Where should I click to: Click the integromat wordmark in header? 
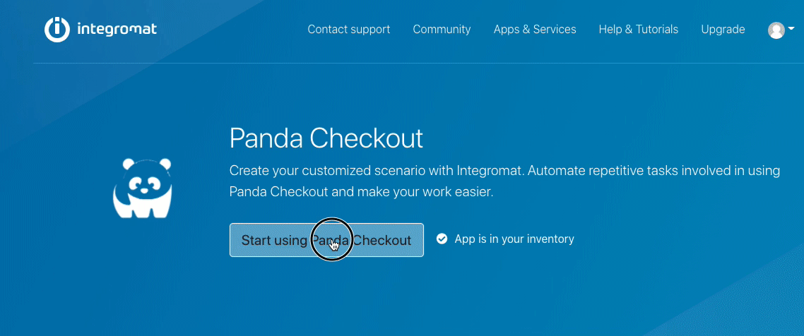tap(117, 29)
